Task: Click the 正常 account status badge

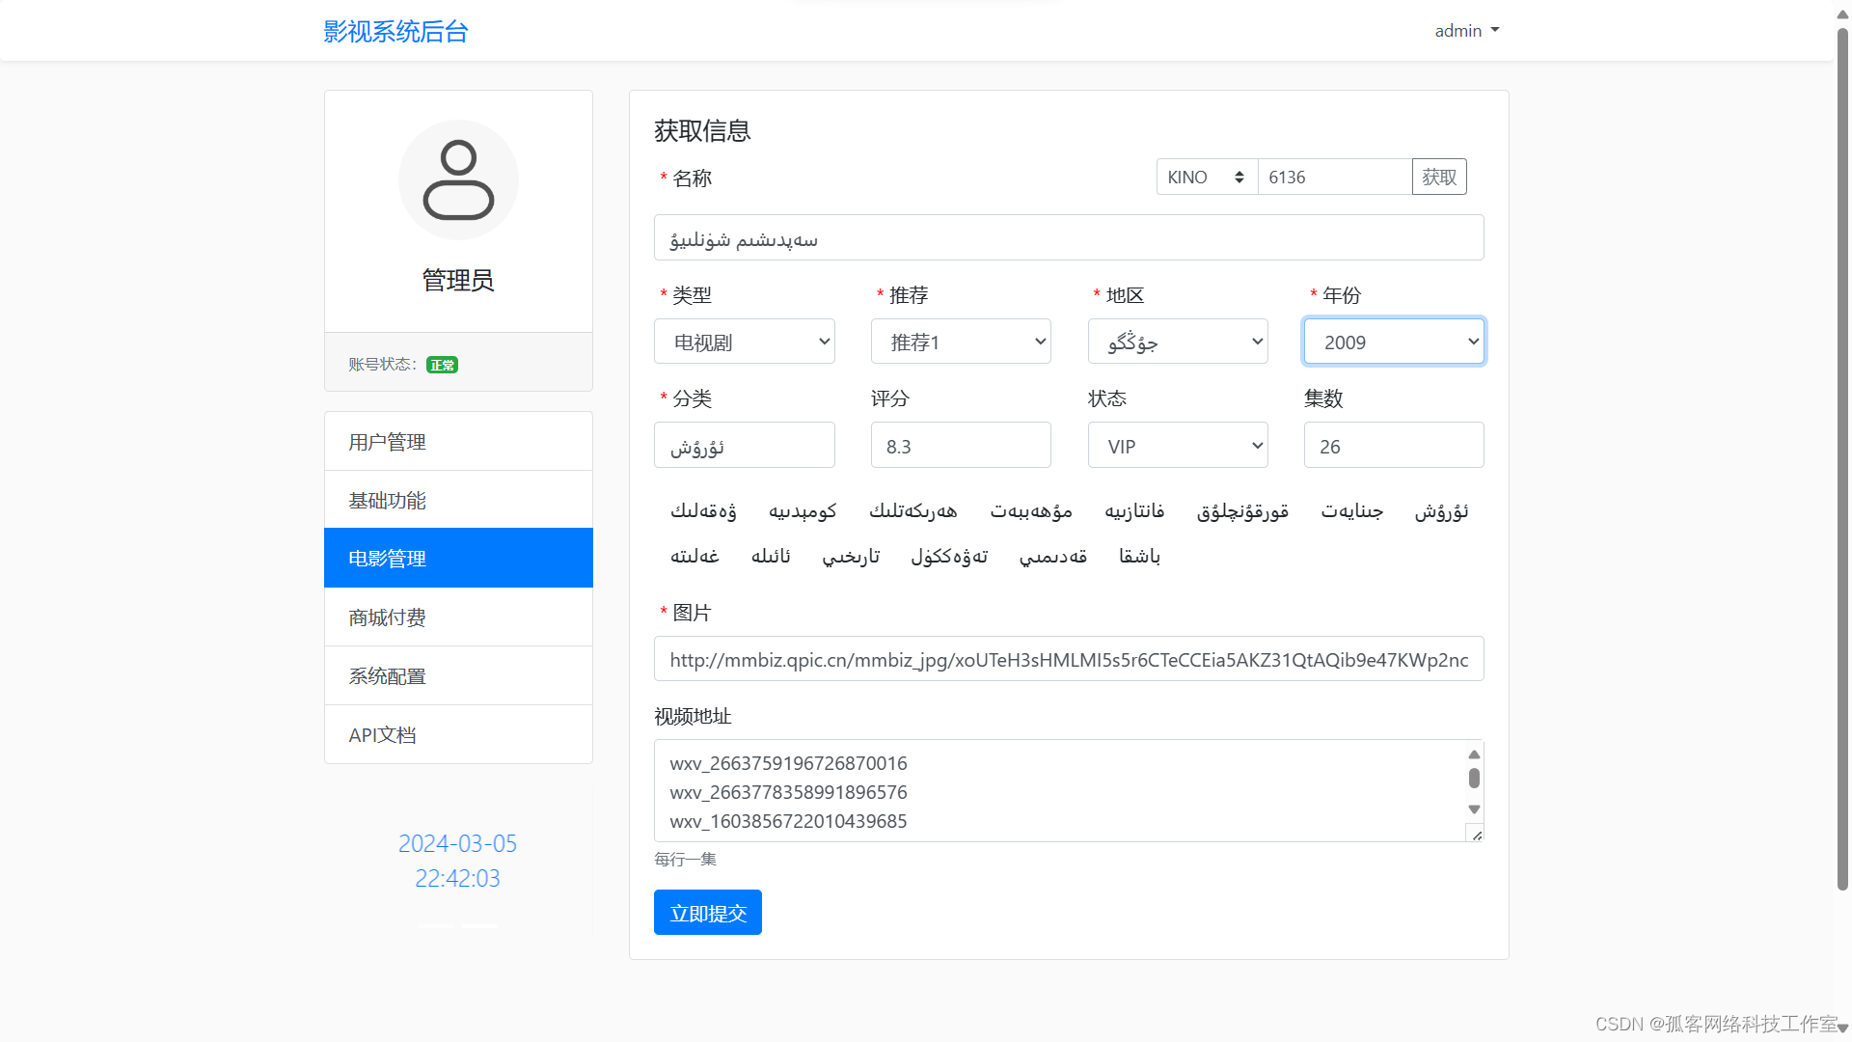Action: (442, 365)
